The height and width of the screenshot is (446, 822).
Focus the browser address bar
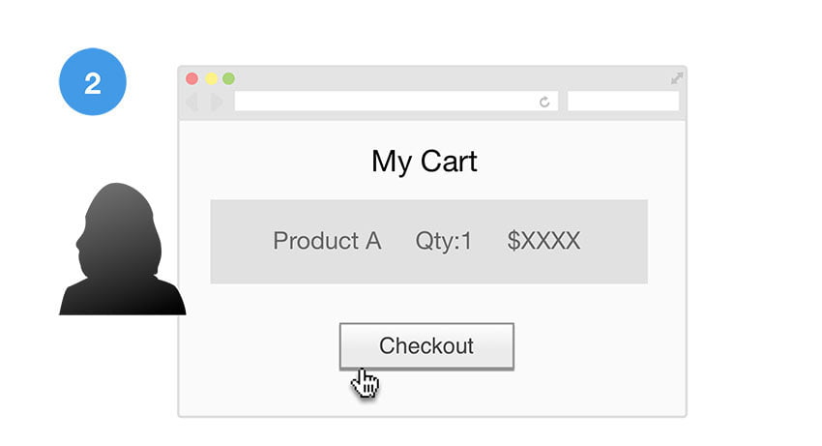point(396,102)
